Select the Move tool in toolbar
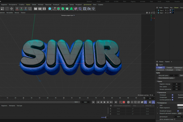 point(11,9)
